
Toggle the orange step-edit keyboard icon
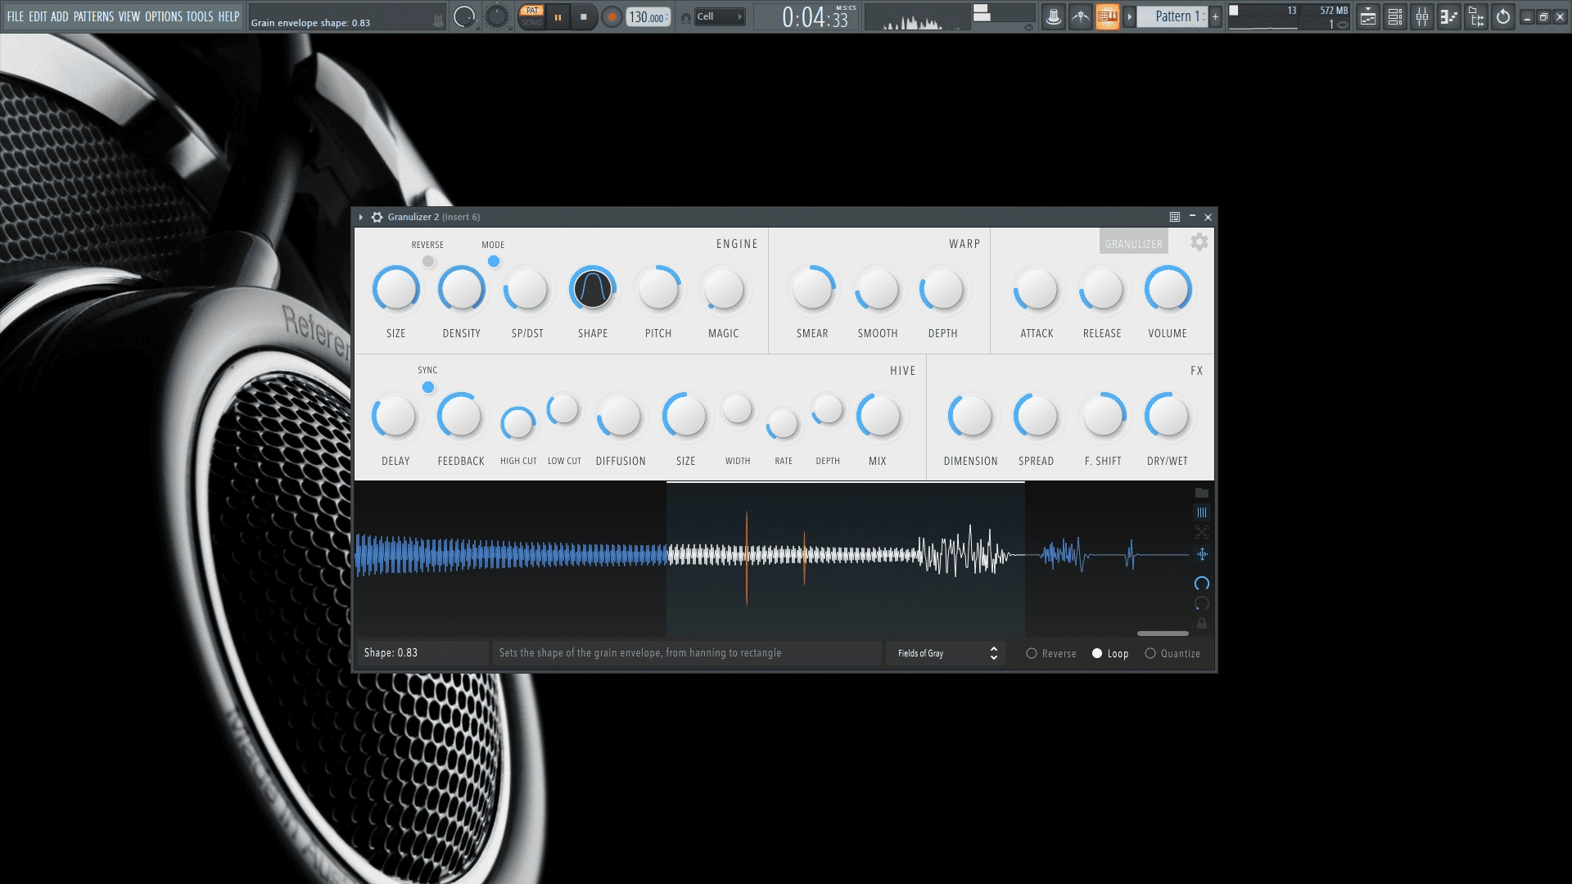point(1107,16)
